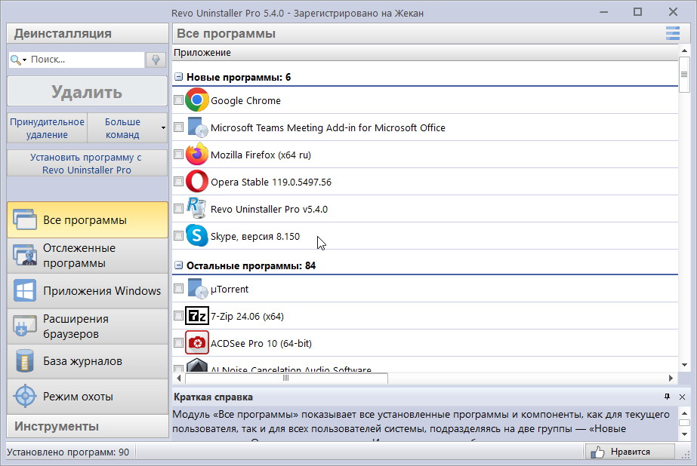Click the thumbs-up icon on Нравится

coord(597,452)
